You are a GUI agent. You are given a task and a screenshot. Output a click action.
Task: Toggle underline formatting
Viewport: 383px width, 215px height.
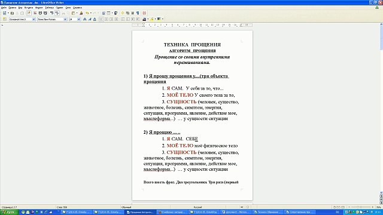[95, 19]
